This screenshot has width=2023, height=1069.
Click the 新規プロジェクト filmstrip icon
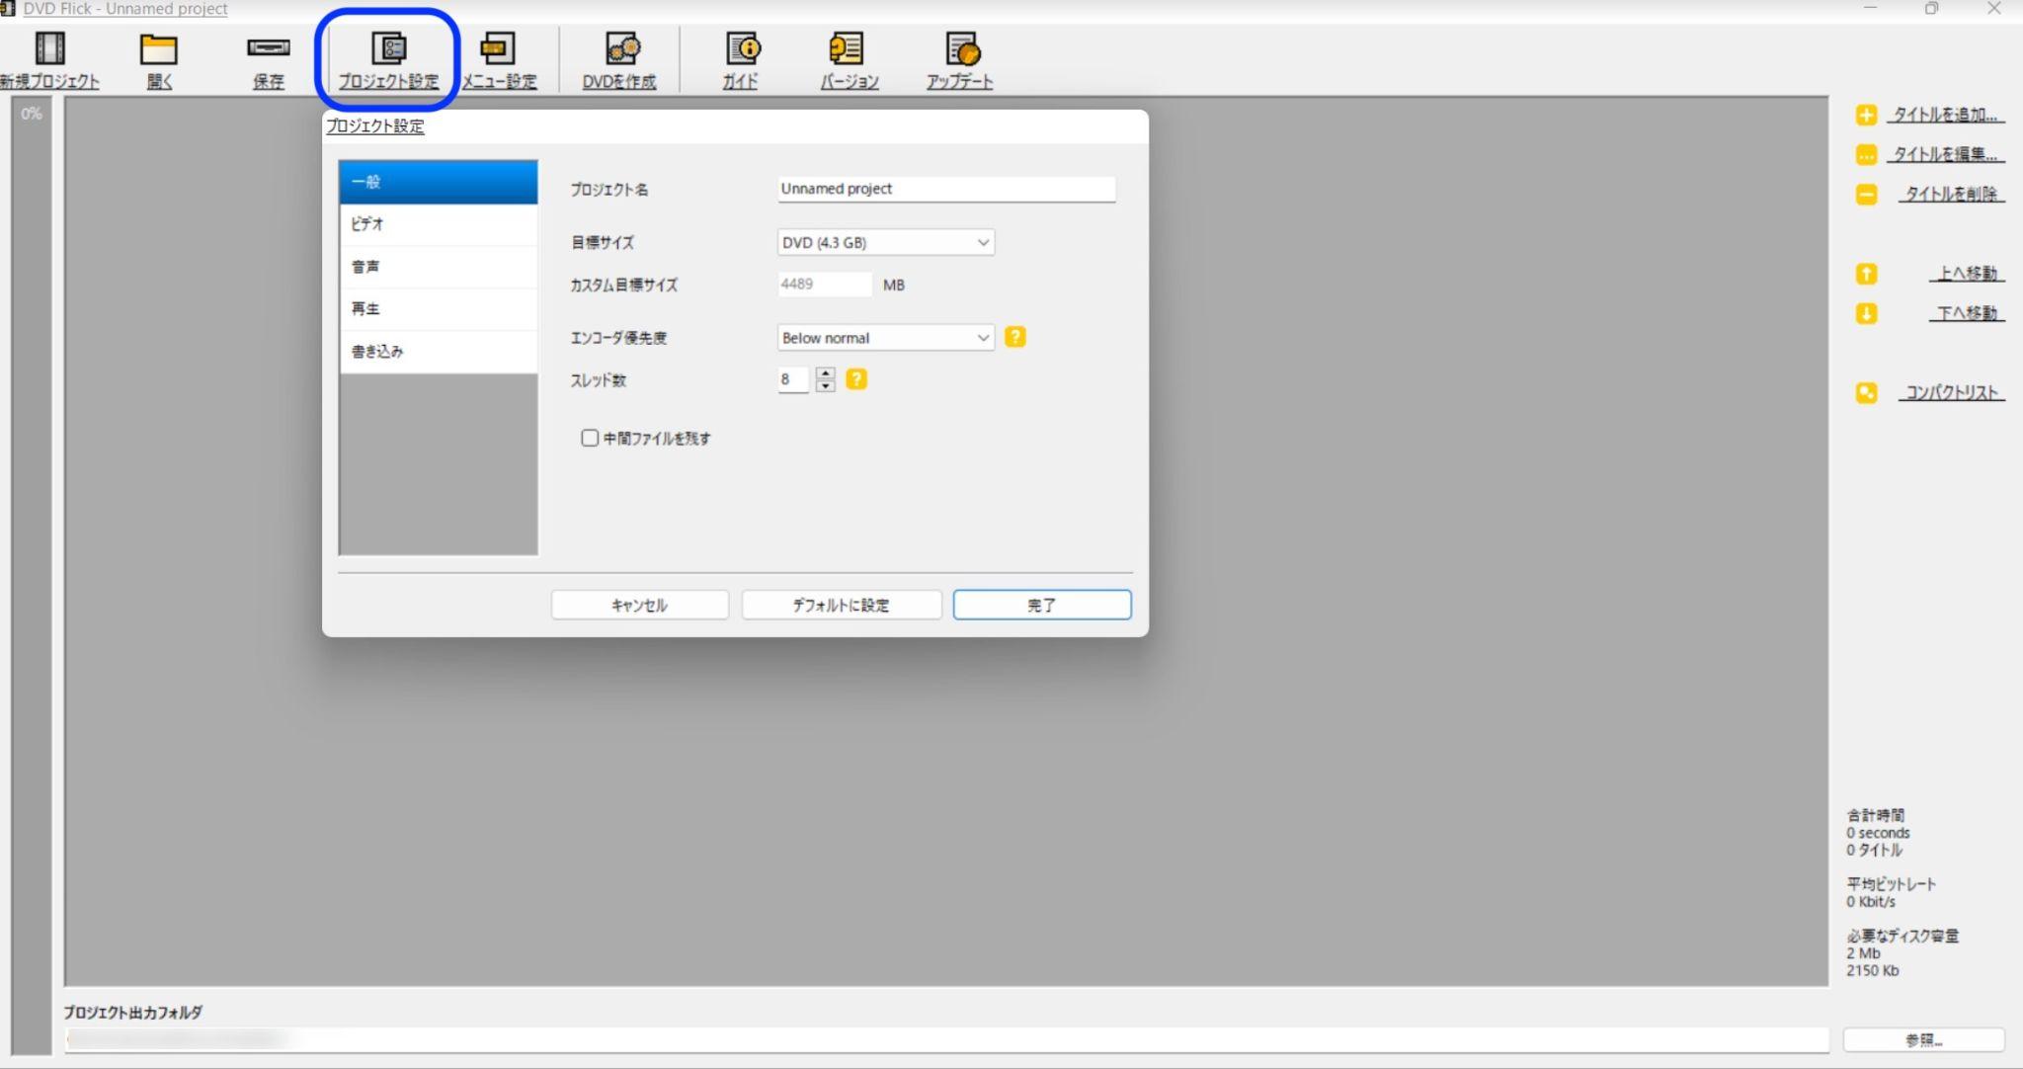pyautogui.click(x=49, y=48)
